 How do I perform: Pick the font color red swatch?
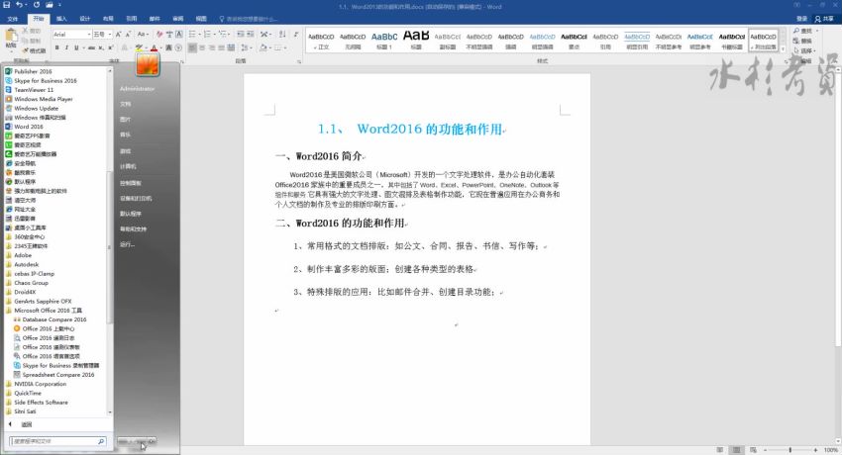[155, 47]
